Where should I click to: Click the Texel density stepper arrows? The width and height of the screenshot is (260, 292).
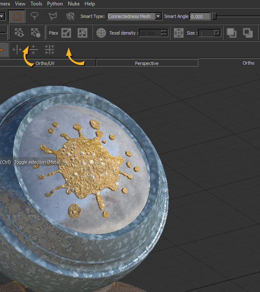click(164, 33)
